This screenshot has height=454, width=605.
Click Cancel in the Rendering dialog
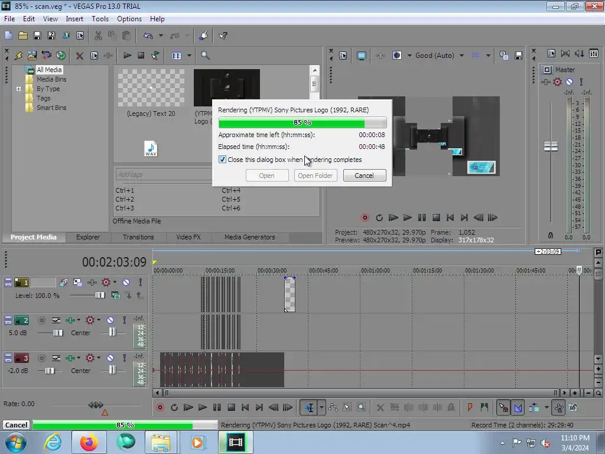[x=364, y=175]
